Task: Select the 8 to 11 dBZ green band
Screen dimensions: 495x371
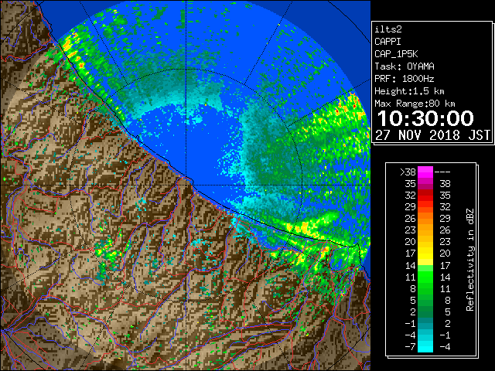Action: (x=425, y=288)
